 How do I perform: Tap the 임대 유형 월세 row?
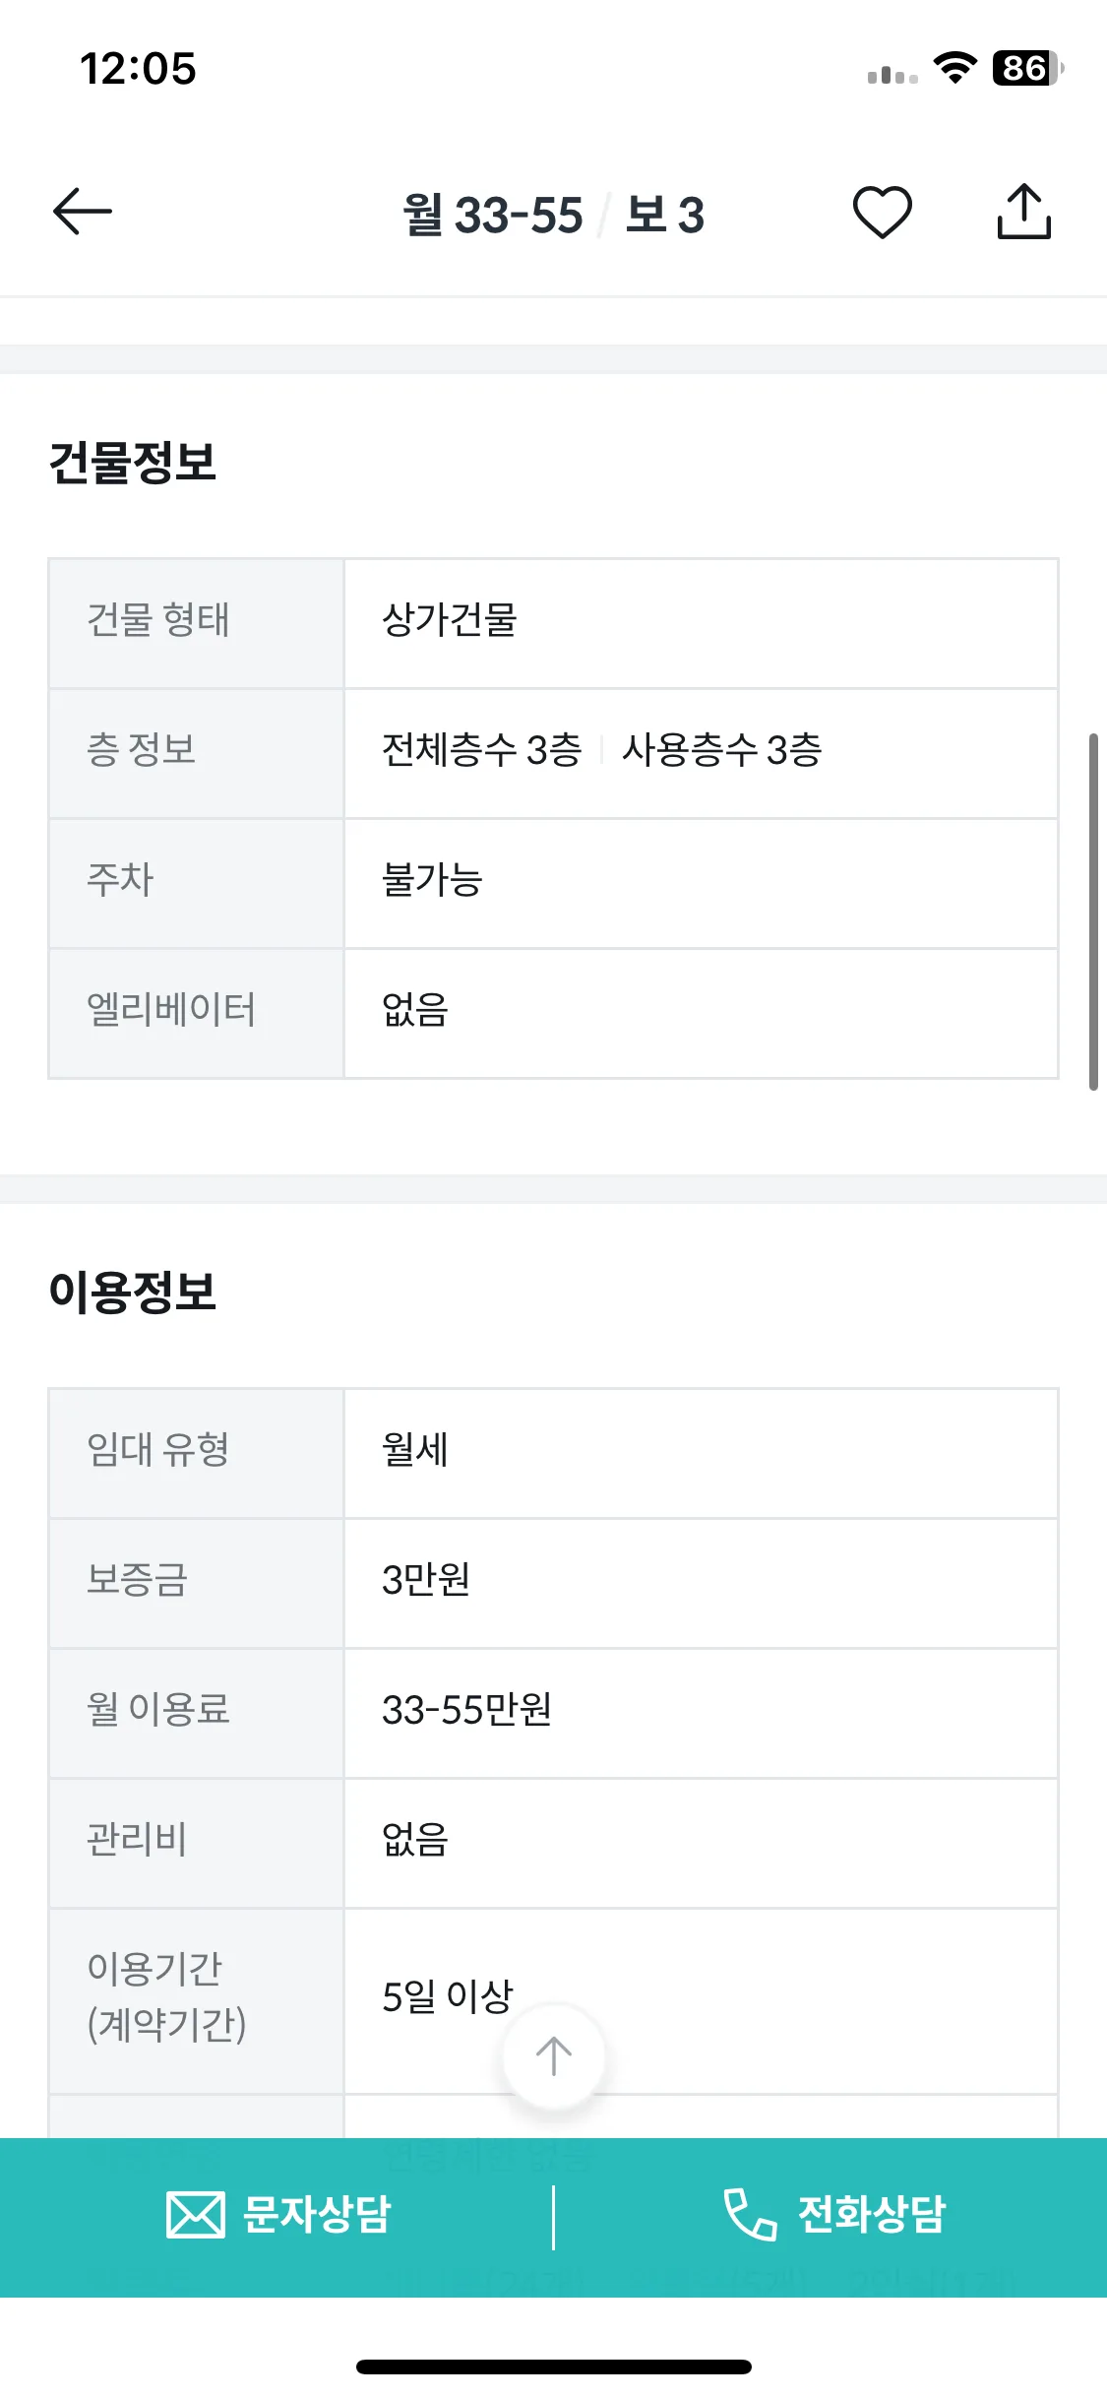[553, 1453]
